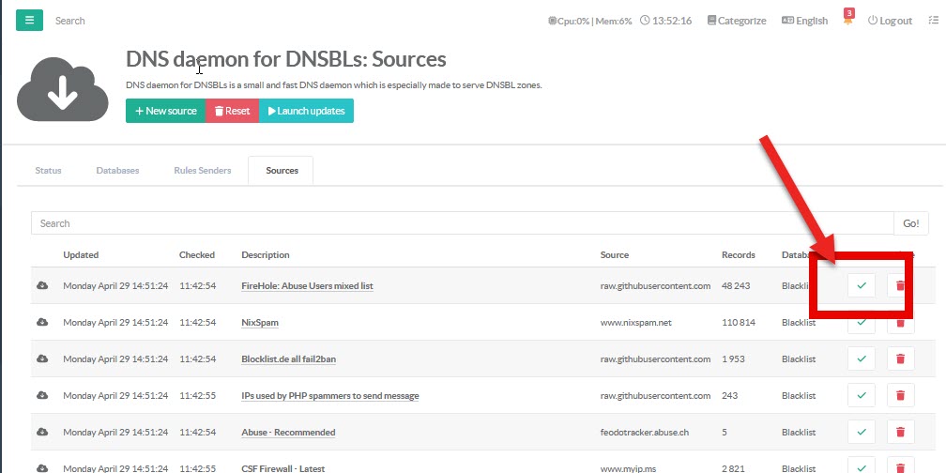Toggle the enable checkmark for FireHole source
The height and width of the screenshot is (473, 946).
(861, 285)
